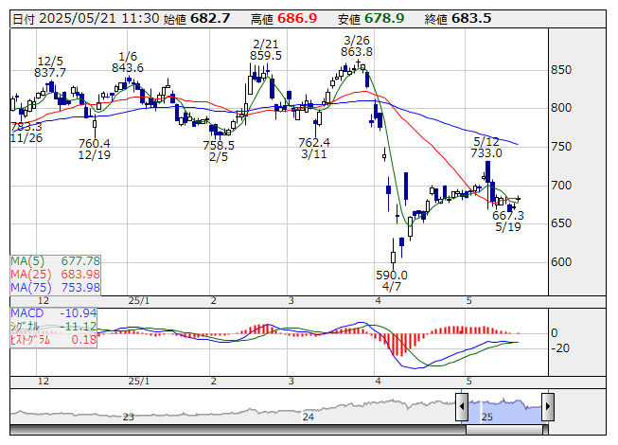The width and height of the screenshot is (618, 445).
Task: Click the 11/26 low label 783.3
Action: (x=26, y=127)
